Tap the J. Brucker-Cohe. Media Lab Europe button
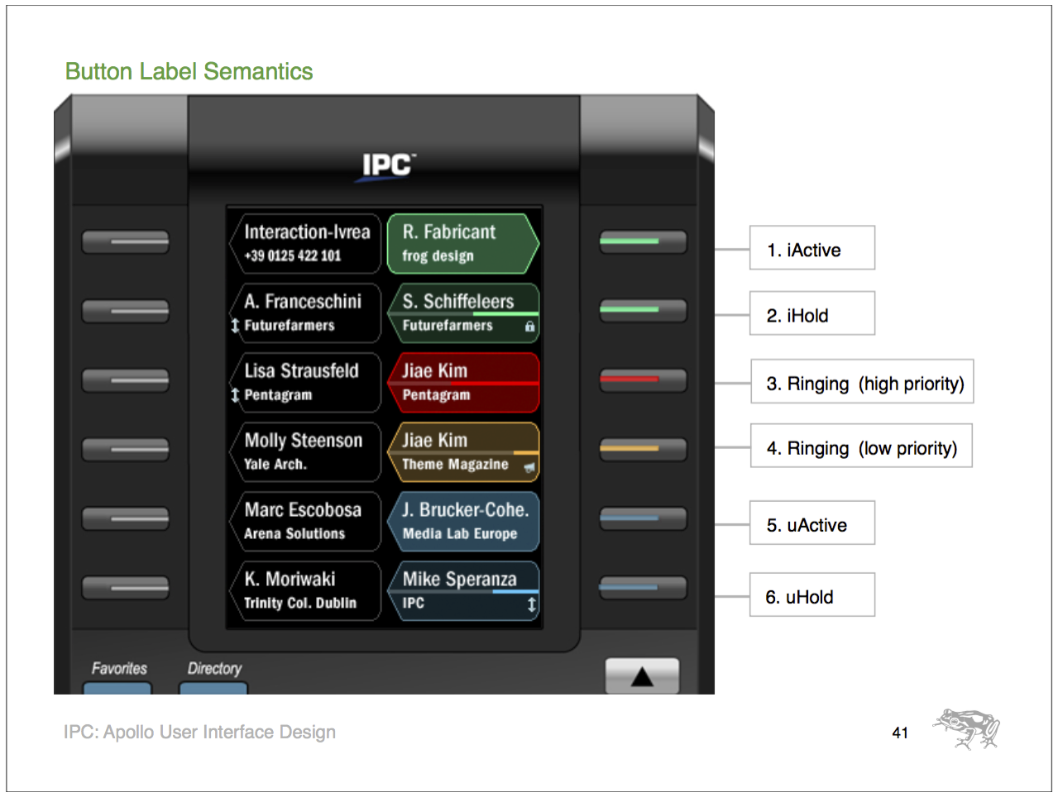 [x=463, y=521]
